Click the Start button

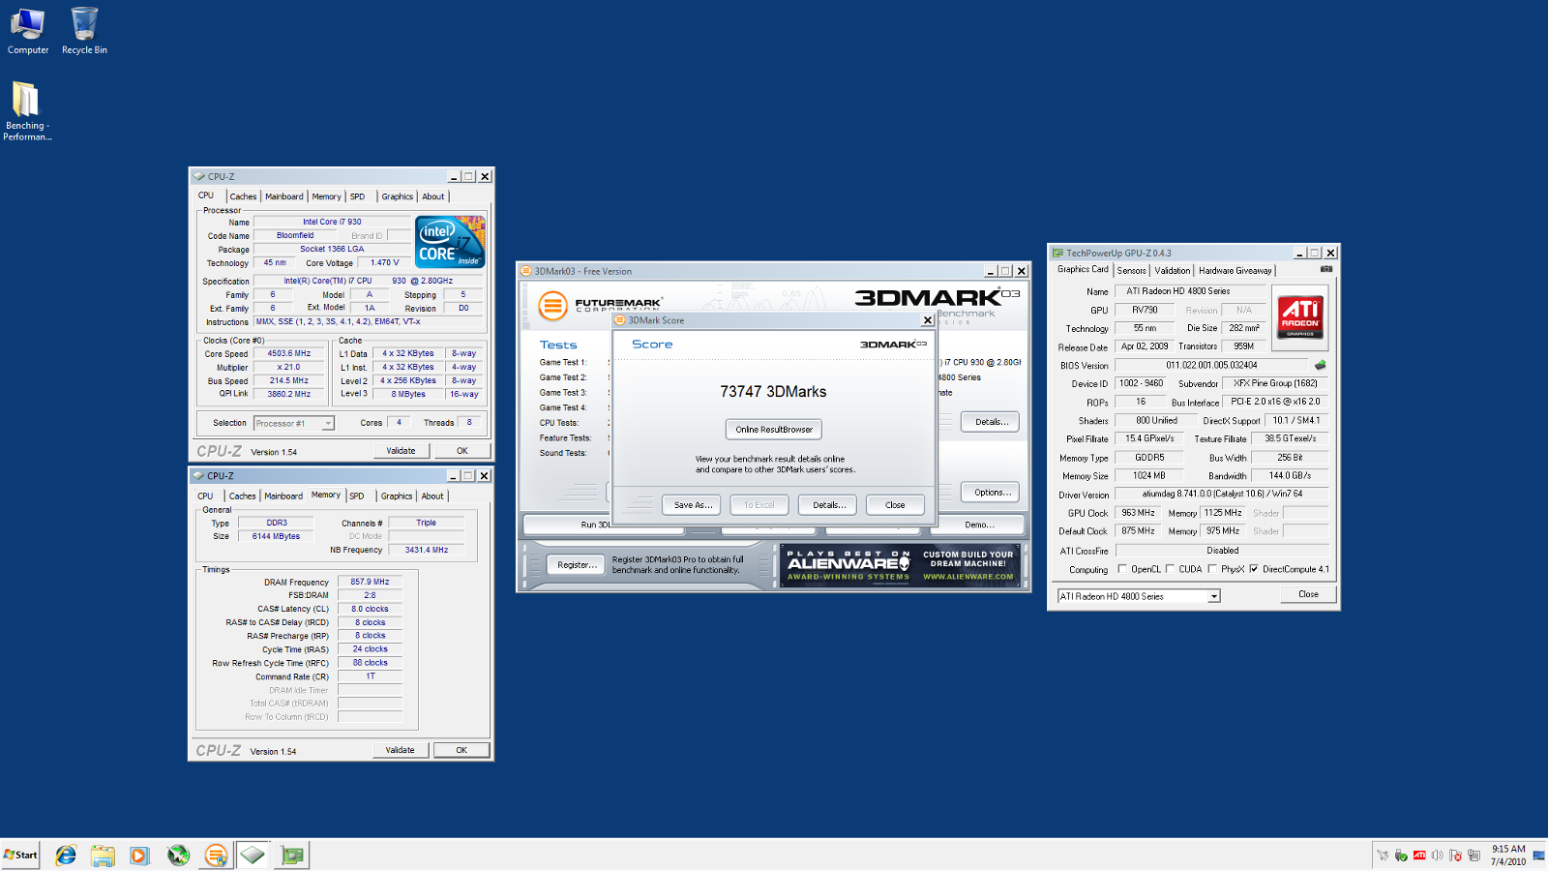point(20,855)
